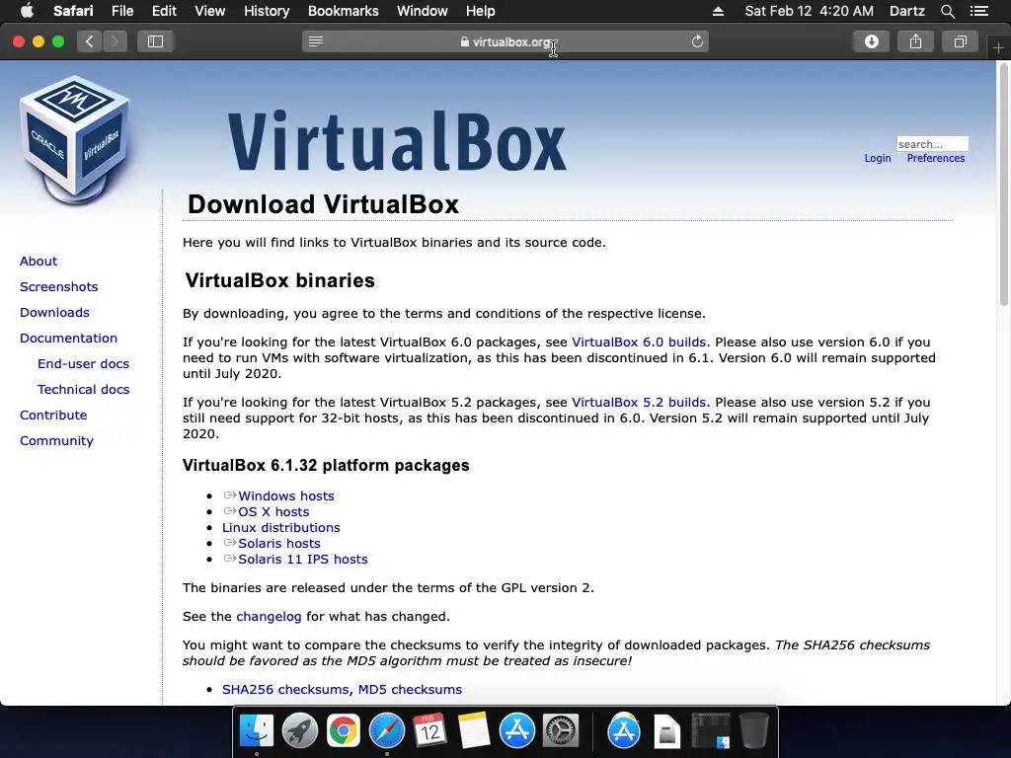Viewport: 1011px width, 758px height.
Task: Open the Screenshots sidebar link
Action: click(x=58, y=287)
